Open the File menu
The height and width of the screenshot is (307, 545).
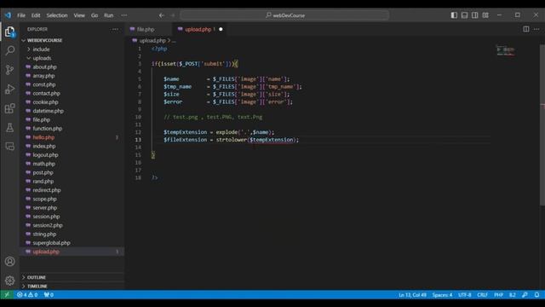click(x=21, y=15)
